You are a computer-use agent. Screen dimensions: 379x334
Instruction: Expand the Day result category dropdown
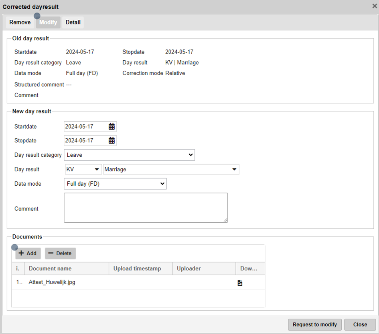click(x=129, y=155)
